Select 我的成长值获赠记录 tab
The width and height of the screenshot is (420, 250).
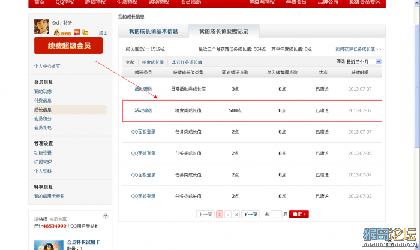224,31
